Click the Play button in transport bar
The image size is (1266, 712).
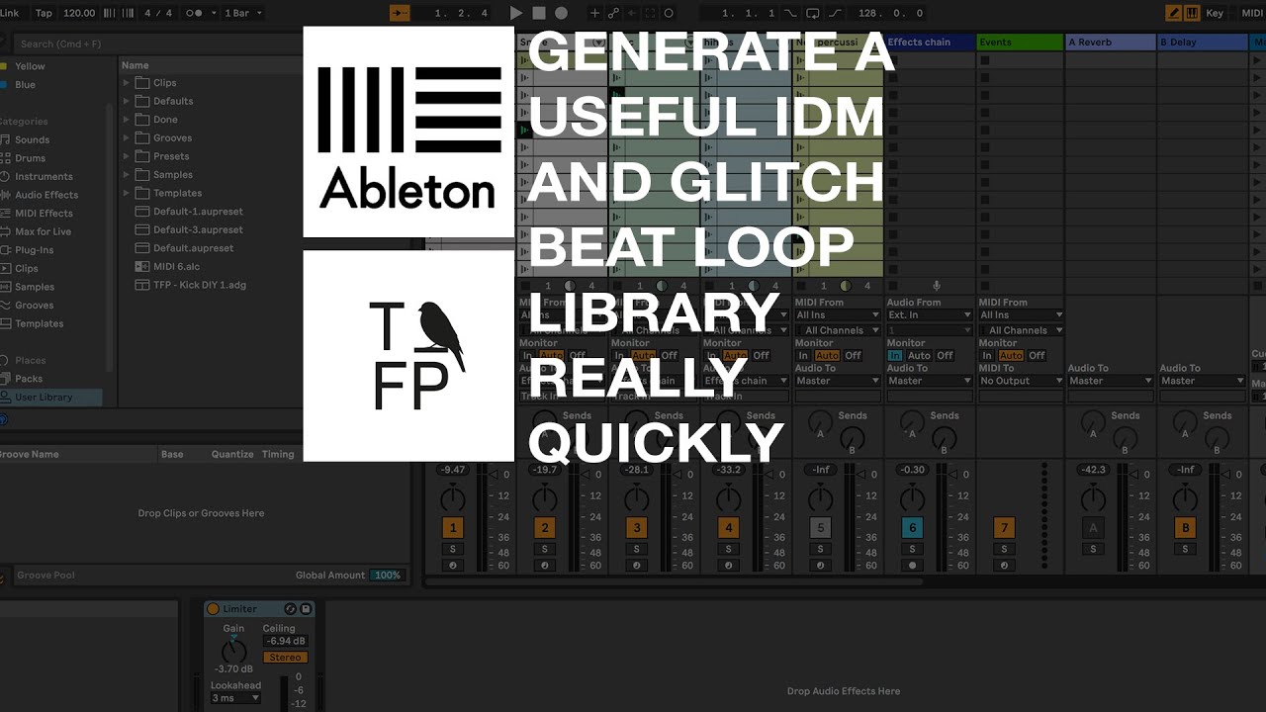515,13
